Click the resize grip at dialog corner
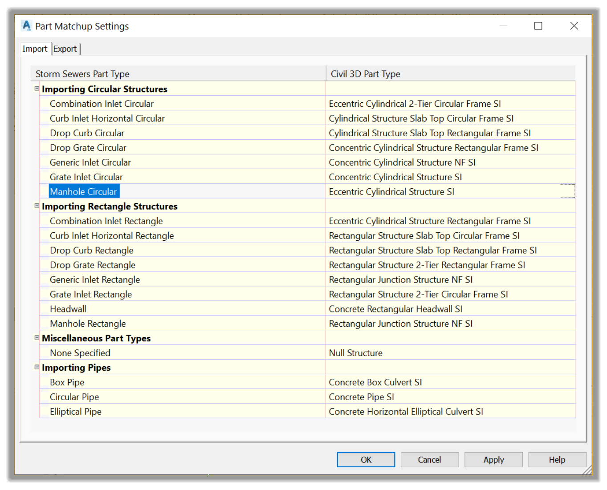607x490 pixels. click(x=588, y=470)
